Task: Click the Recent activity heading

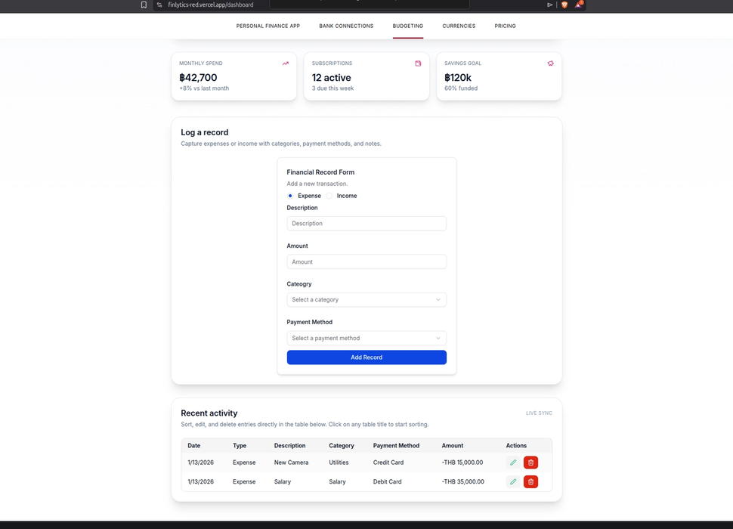Action: (x=209, y=413)
